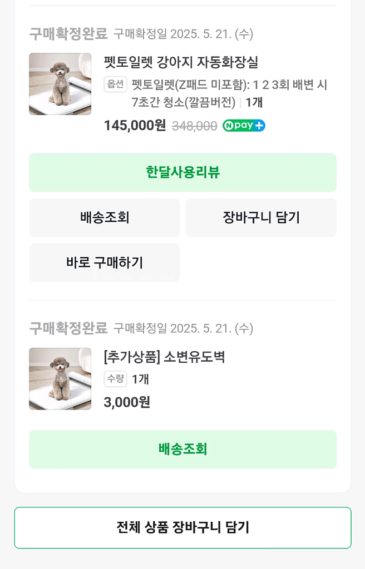Tap the 3,000원 price of 소변유도벽
Viewport: 365px width, 569px height.
[x=127, y=402]
